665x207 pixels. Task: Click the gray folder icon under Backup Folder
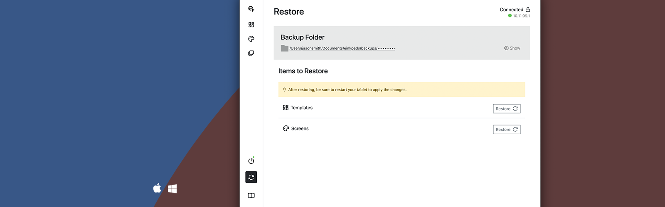click(284, 48)
